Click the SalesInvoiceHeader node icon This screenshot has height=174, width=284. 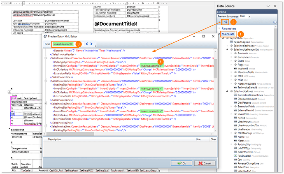[x=231, y=46]
